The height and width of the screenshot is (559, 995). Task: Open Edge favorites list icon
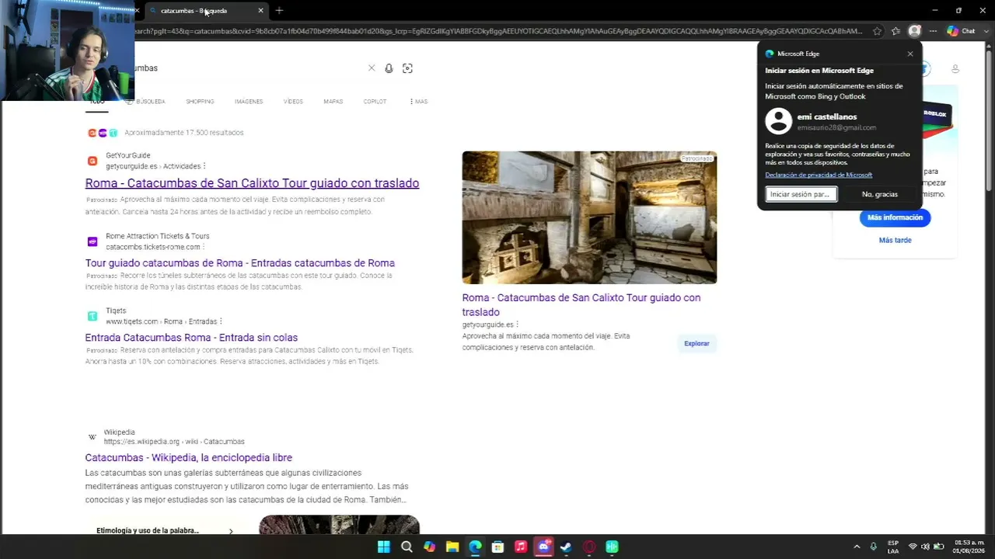pyautogui.click(x=895, y=31)
